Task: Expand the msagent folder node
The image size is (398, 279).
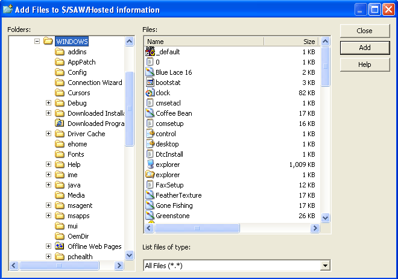Action: [48, 205]
